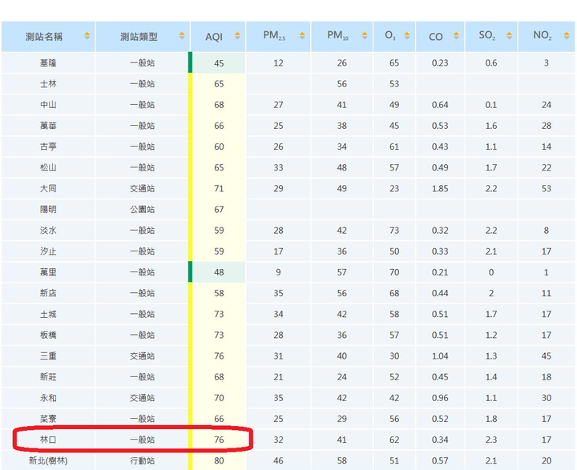The height and width of the screenshot is (470, 577).
Task: Click the AQI value 67 for 陽明
Action: (219, 210)
